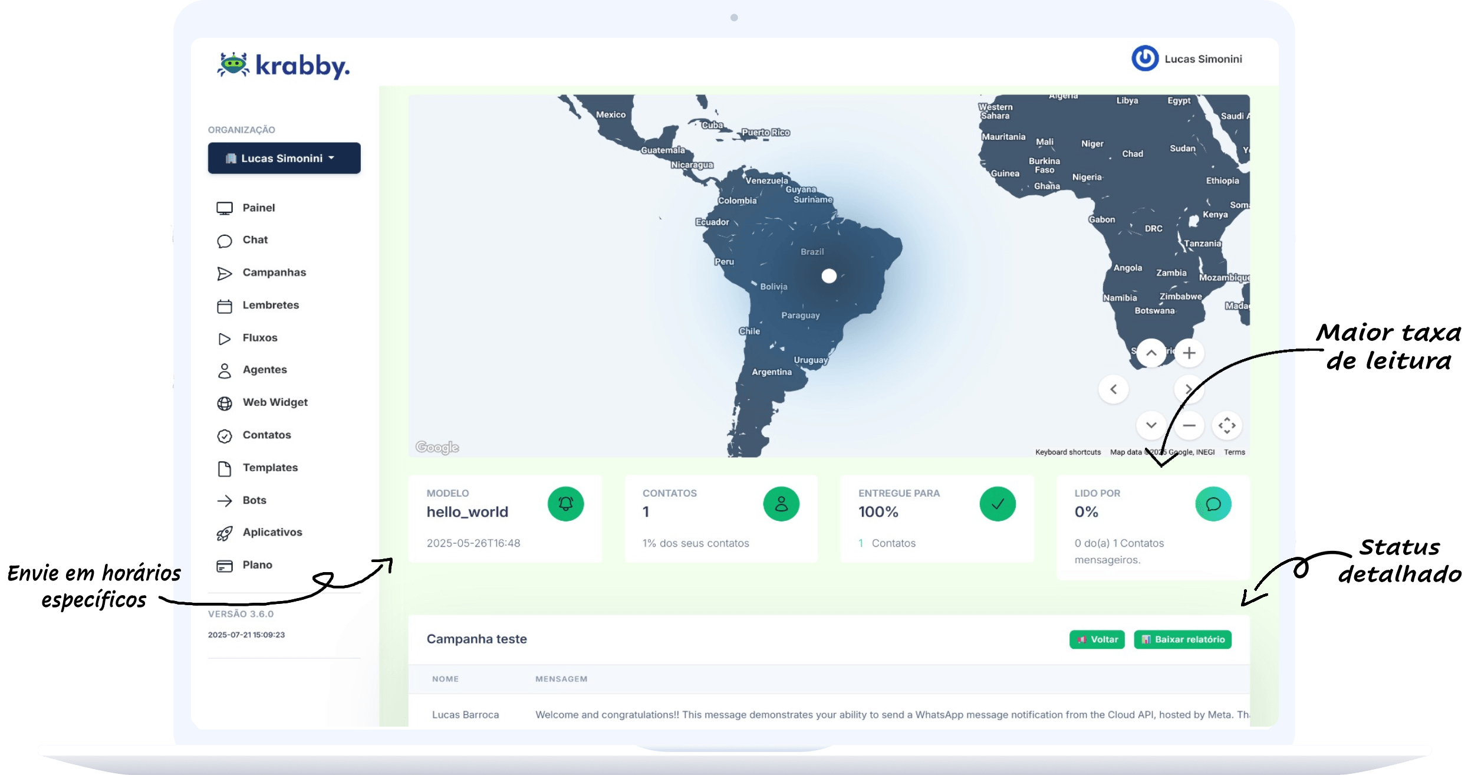The width and height of the screenshot is (1468, 775).
Task: Open the map Terms link
Action: (1235, 452)
